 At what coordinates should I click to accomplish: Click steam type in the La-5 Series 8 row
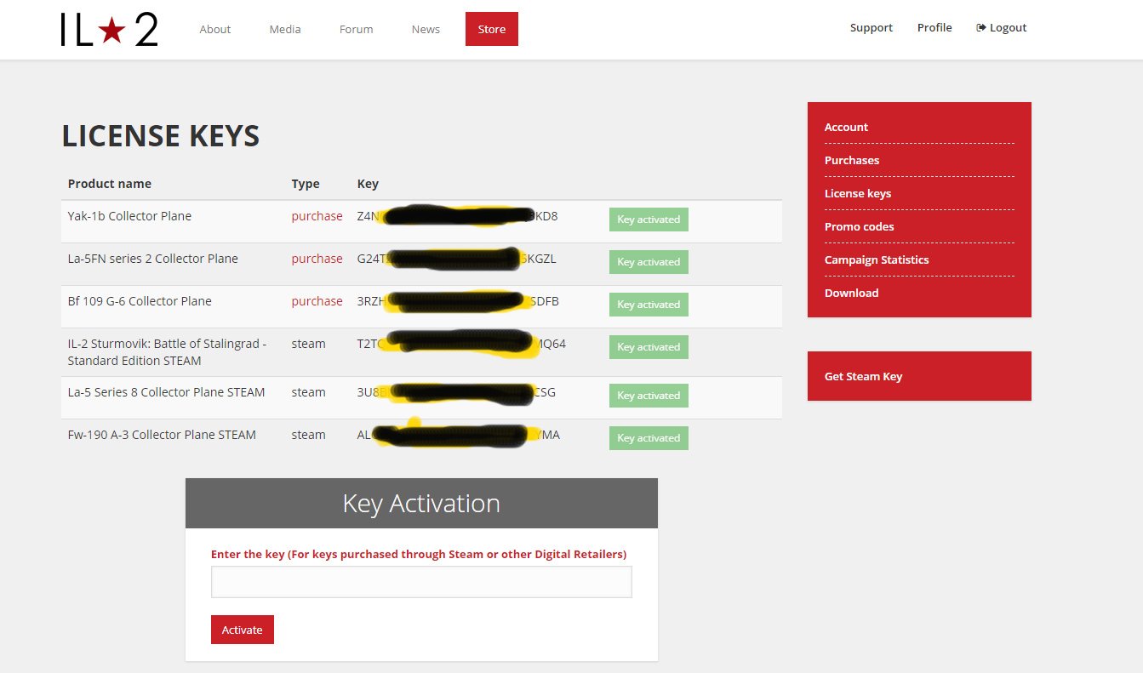[x=308, y=392]
